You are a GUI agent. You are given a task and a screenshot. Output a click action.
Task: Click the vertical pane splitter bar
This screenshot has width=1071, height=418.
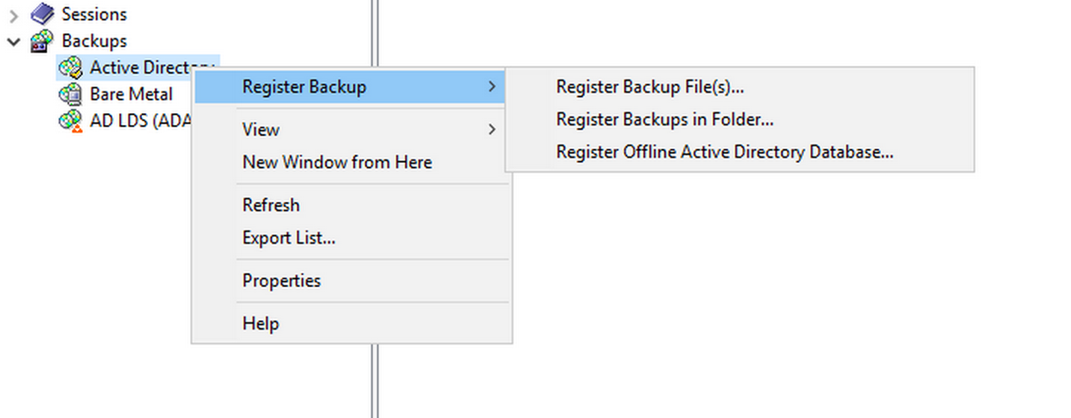click(375, 381)
